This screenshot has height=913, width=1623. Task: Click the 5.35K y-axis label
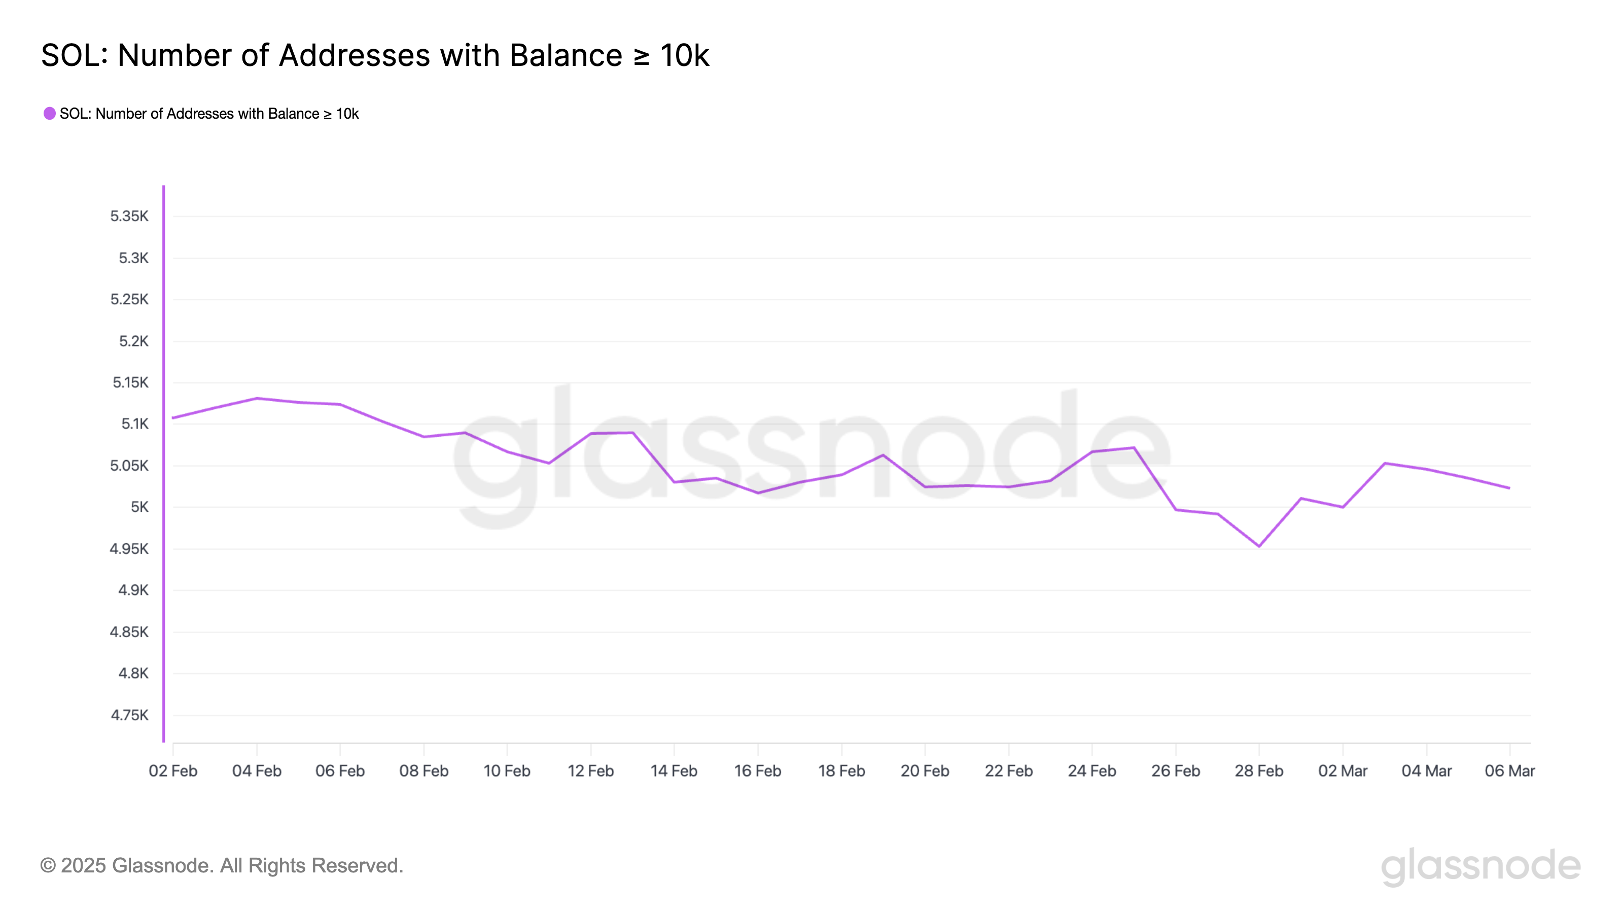(129, 216)
